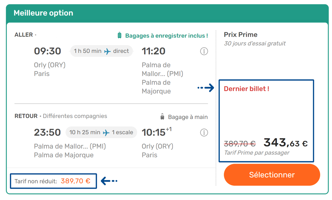
Task: Click the Dernier billet price box
Action: [266, 121]
